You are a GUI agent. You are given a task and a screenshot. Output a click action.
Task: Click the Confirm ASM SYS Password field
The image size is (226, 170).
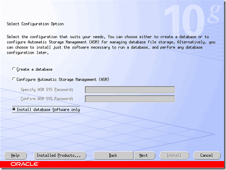[130, 99]
